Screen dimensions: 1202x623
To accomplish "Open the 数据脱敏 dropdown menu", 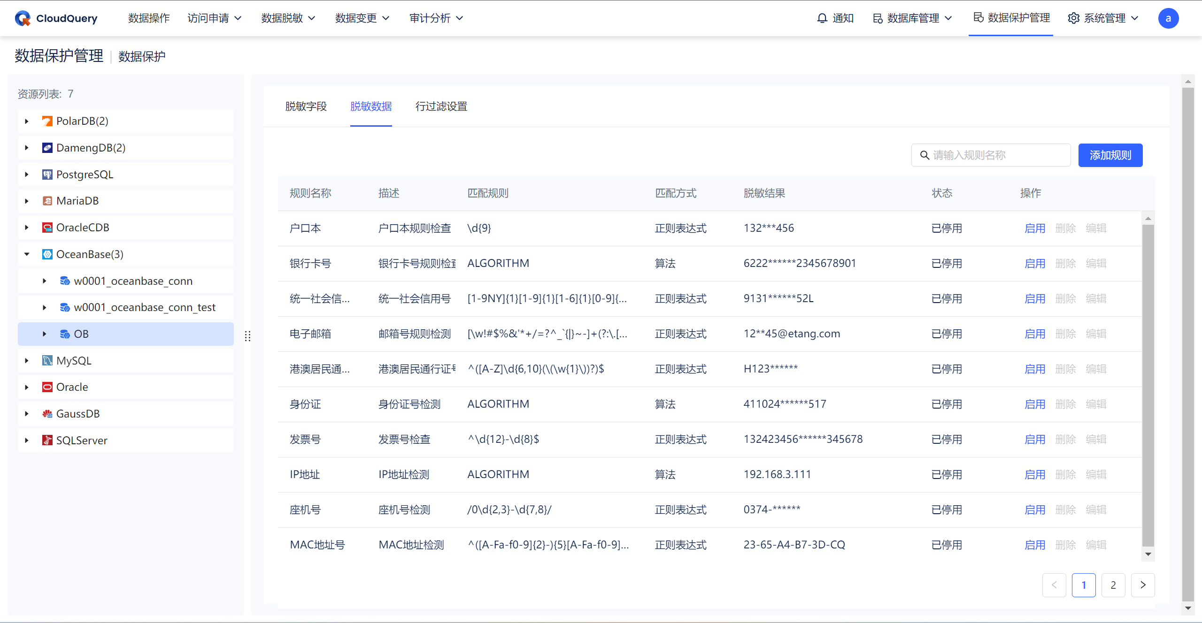I will (x=288, y=18).
